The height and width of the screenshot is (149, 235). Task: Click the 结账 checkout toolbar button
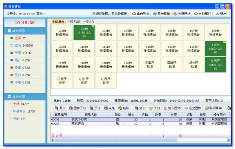click(124, 108)
